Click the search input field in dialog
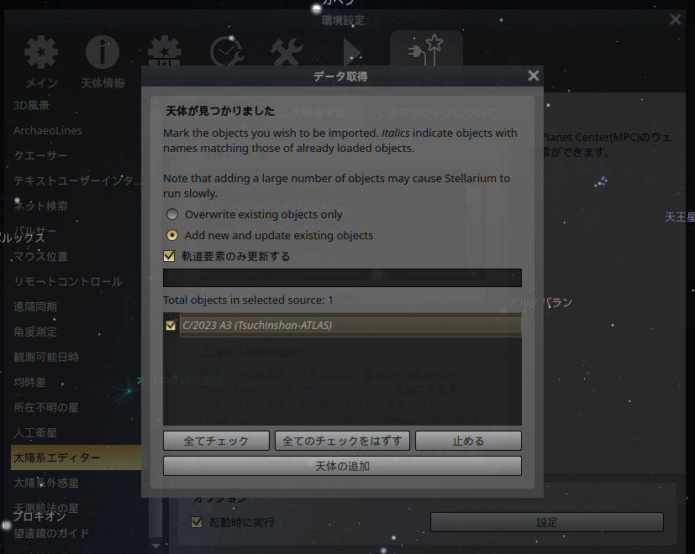695x554 pixels. click(x=342, y=278)
